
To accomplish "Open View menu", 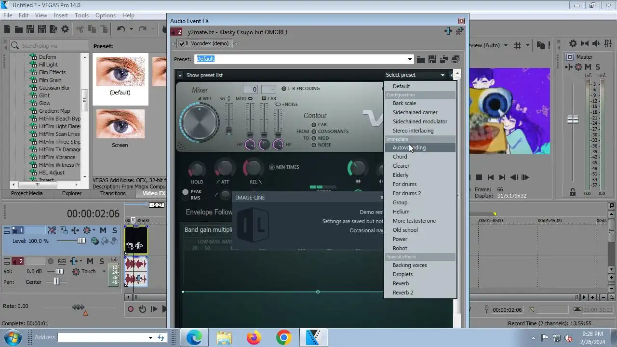I will (41, 15).
